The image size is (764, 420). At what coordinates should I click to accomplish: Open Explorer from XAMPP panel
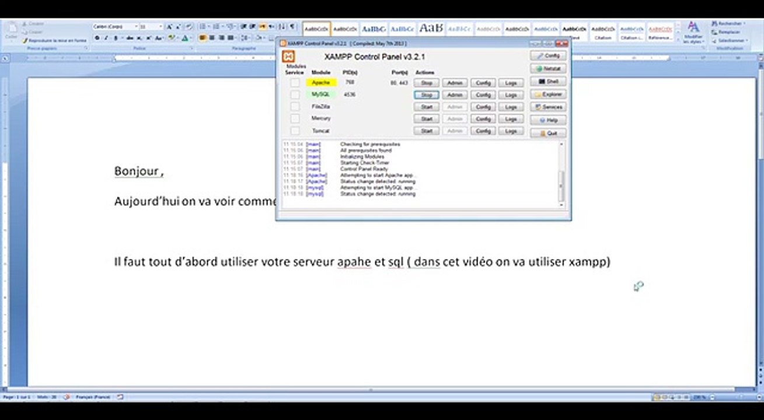click(x=548, y=94)
